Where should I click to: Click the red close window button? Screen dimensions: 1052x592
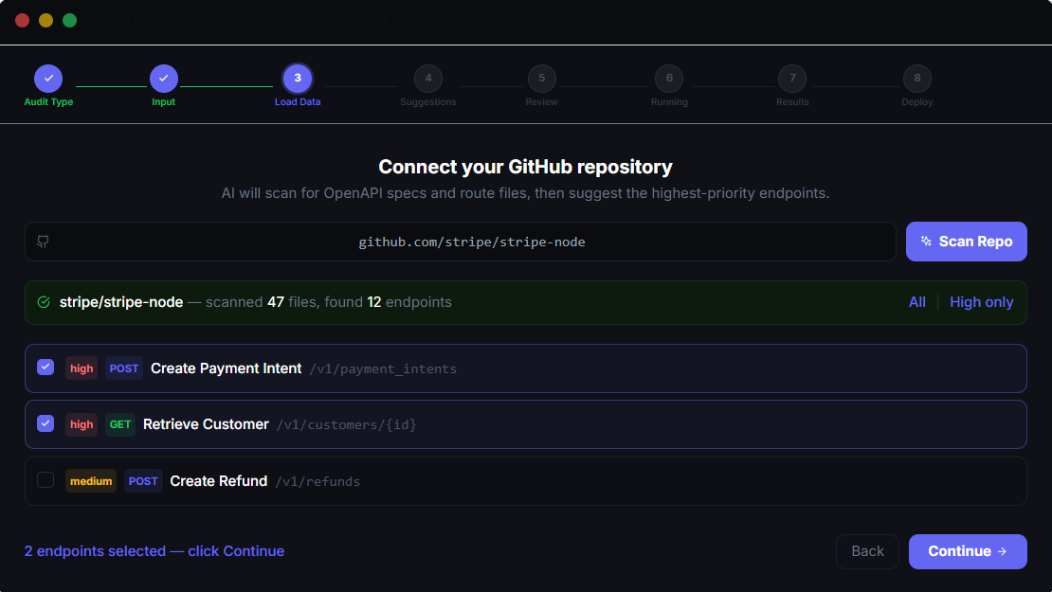click(x=22, y=21)
